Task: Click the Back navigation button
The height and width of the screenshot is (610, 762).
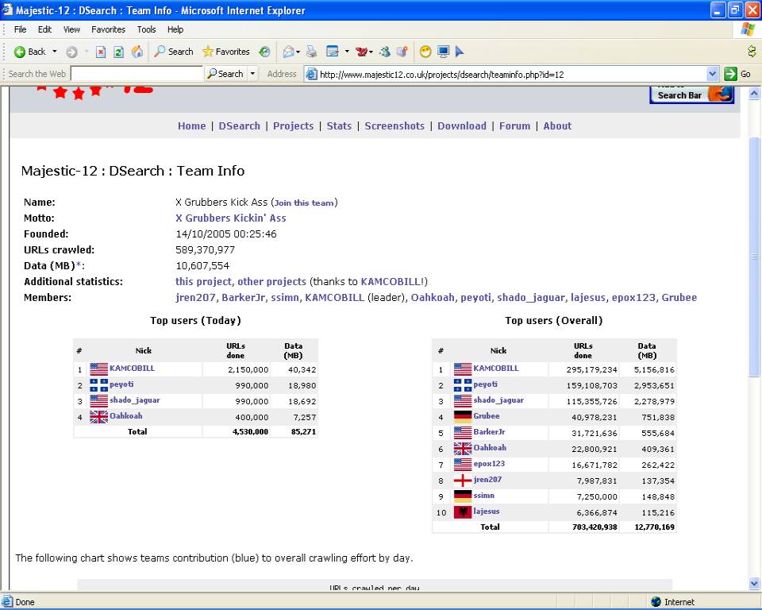Action: [29, 52]
